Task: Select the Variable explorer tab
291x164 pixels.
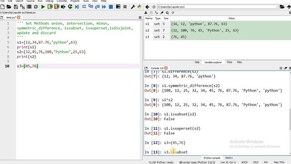Action: pyautogui.click(x=213, y=62)
